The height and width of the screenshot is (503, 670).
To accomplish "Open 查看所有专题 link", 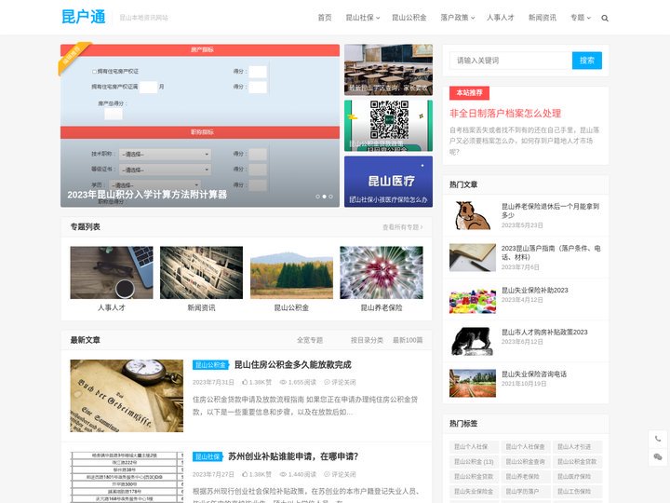I will tap(403, 227).
